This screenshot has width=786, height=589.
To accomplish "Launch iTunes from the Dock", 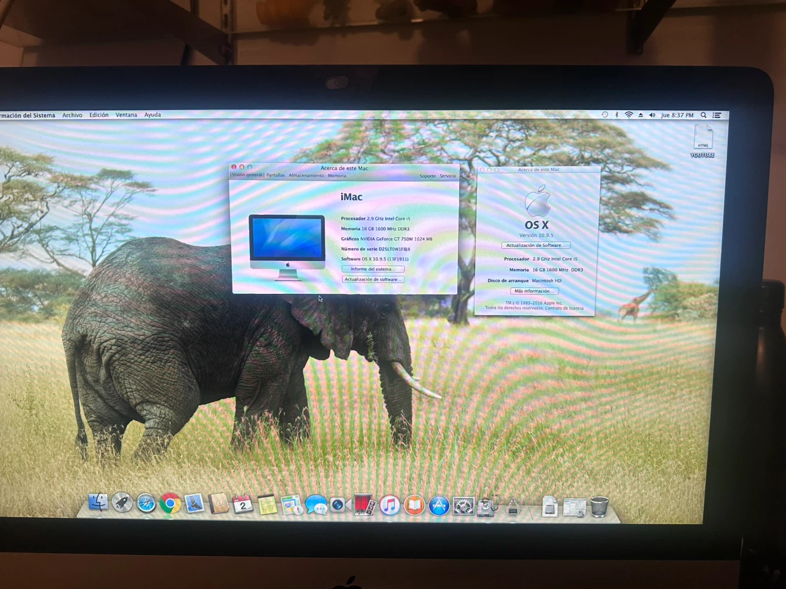I will [390, 505].
